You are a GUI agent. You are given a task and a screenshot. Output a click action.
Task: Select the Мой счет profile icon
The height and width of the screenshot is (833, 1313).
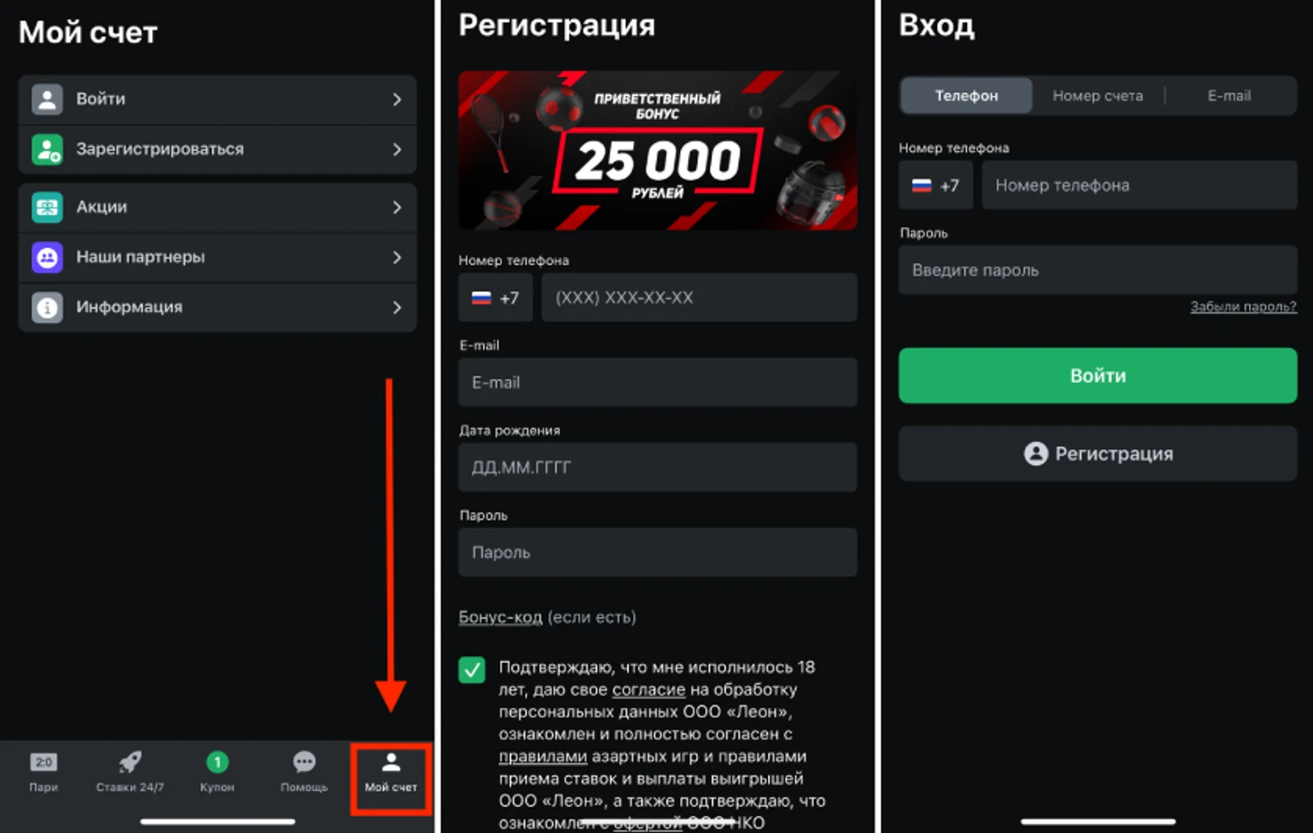pyautogui.click(x=390, y=763)
